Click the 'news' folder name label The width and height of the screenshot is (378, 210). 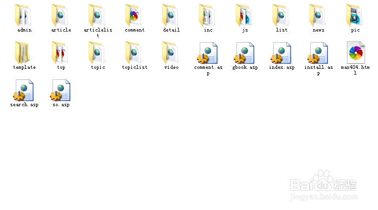click(x=318, y=30)
